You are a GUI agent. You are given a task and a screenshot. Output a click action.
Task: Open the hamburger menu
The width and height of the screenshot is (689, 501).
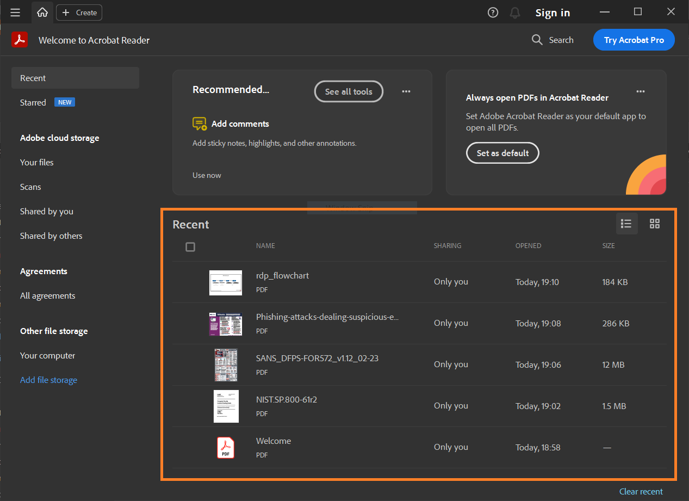[15, 12]
